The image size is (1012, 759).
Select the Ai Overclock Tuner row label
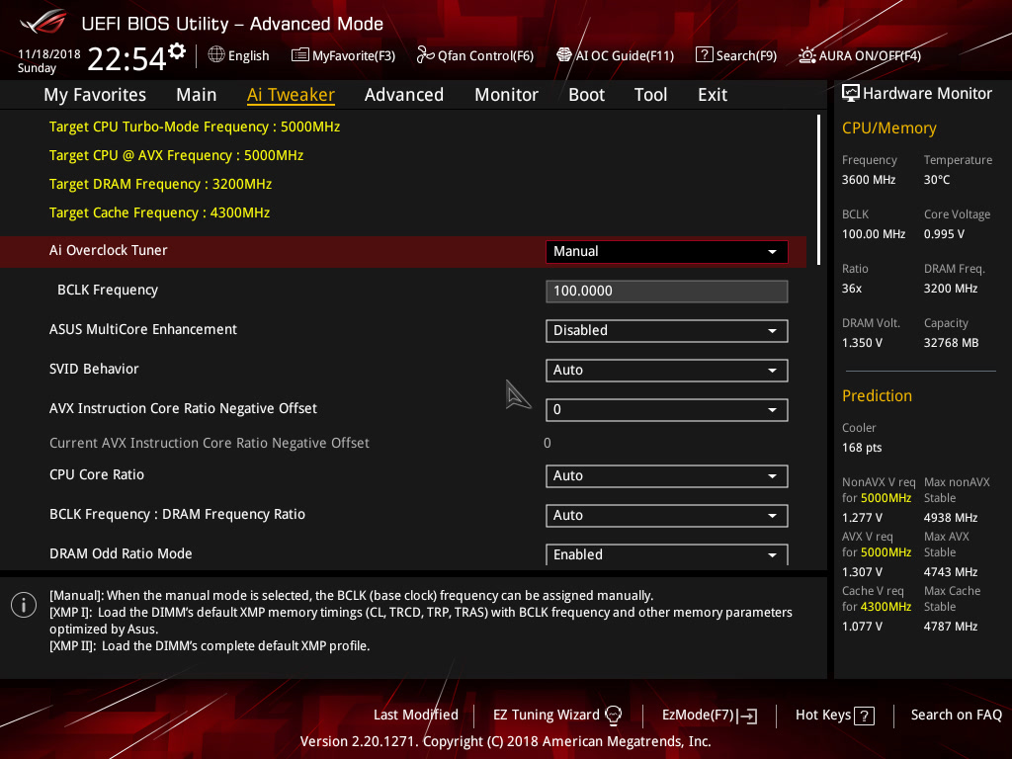point(109,250)
